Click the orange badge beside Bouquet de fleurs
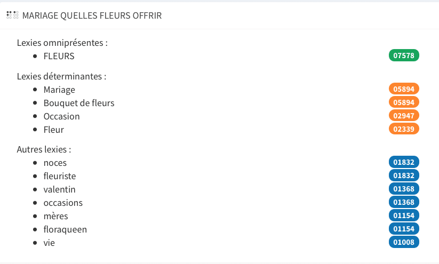The width and height of the screenshot is (439, 264). click(404, 102)
